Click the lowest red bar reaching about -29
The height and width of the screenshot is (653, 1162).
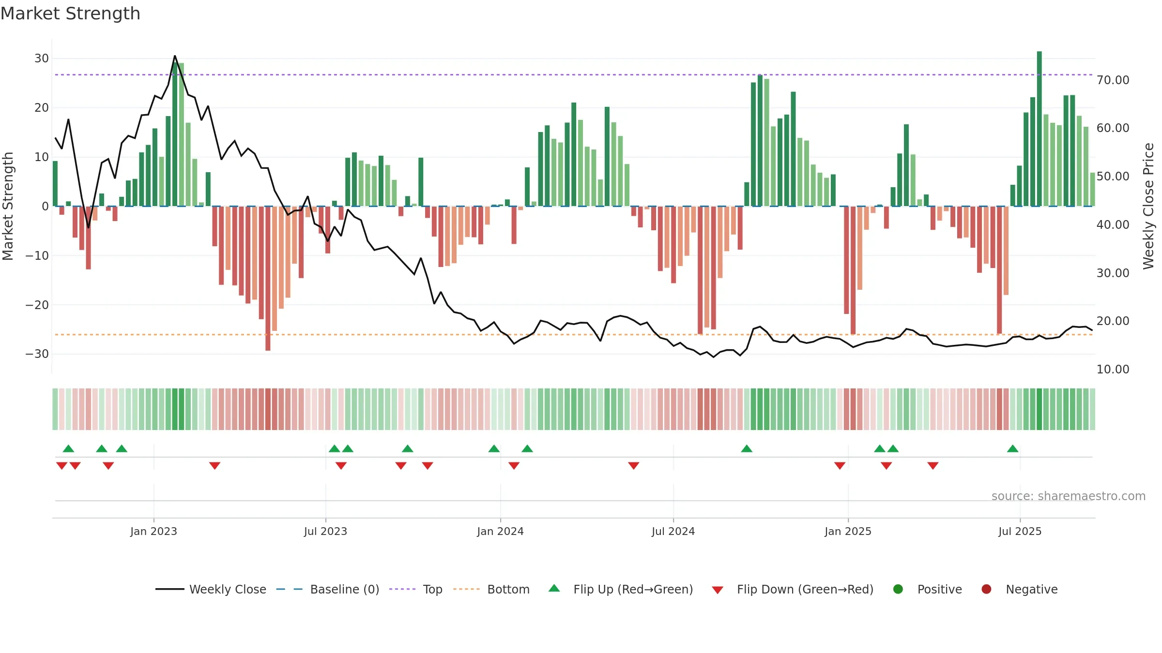[268, 279]
